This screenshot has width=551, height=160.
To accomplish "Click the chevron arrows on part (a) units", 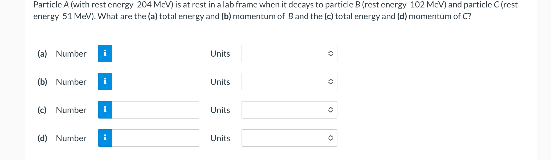I will pyautogui.click(x=330, y=53).
